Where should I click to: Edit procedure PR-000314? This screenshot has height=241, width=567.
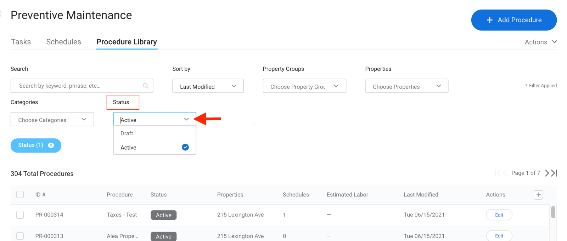499,215
